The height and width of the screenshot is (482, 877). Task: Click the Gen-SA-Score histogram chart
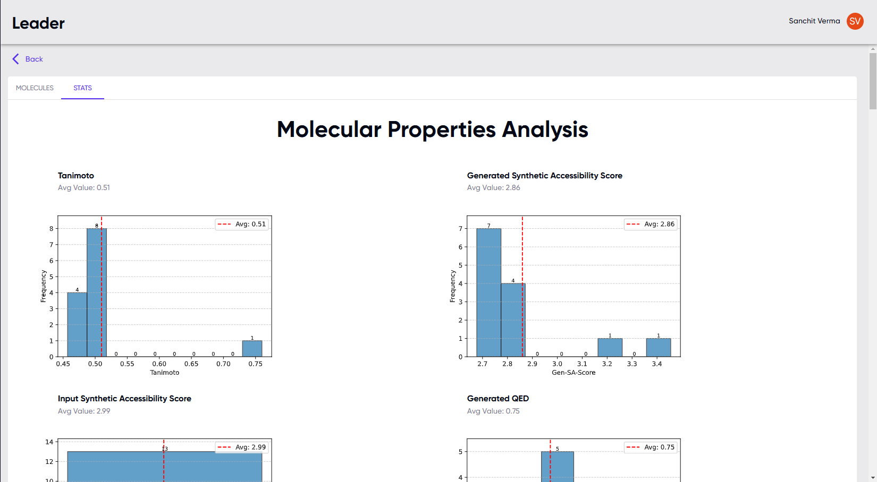pyautogui.click(x=565, y=296)
